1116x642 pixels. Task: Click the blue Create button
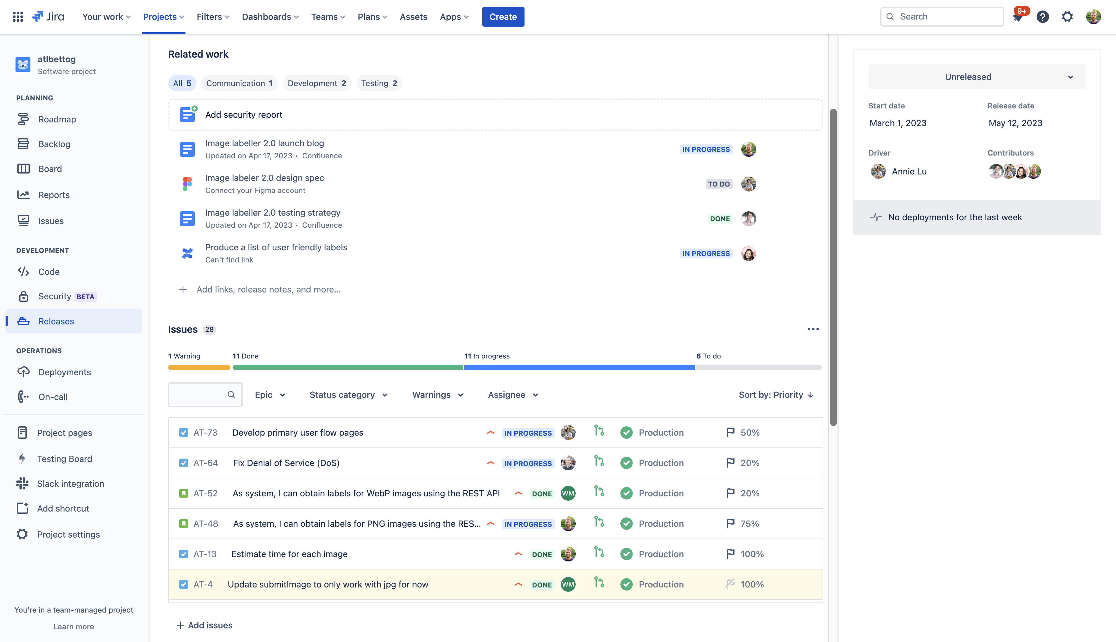coord(503,17)
